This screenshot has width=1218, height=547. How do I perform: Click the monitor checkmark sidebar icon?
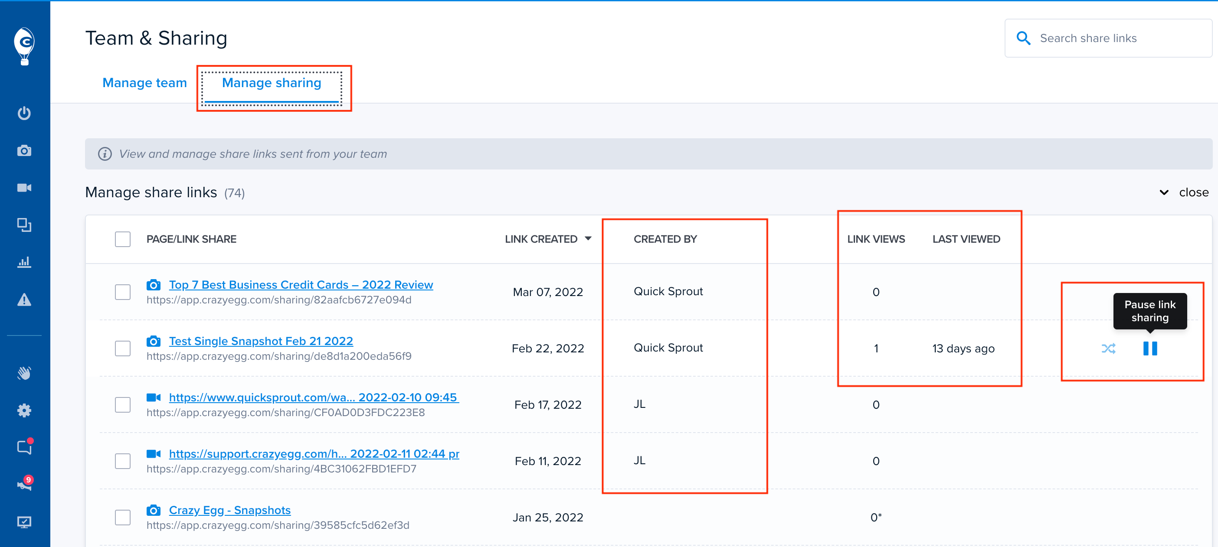tap(24, 522)
